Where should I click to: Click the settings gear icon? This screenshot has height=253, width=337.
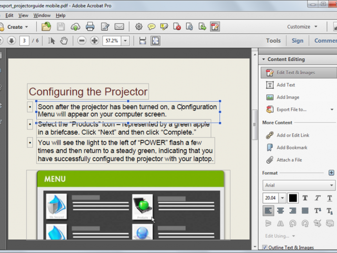tap(139, 27)
